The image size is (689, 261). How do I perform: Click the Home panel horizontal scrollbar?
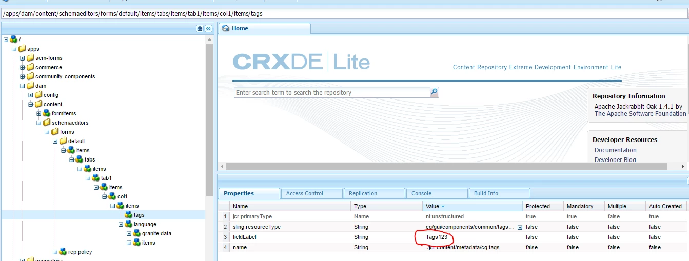click(446, 166)
